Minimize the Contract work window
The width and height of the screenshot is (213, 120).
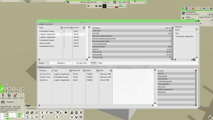[x=196, y=21]
